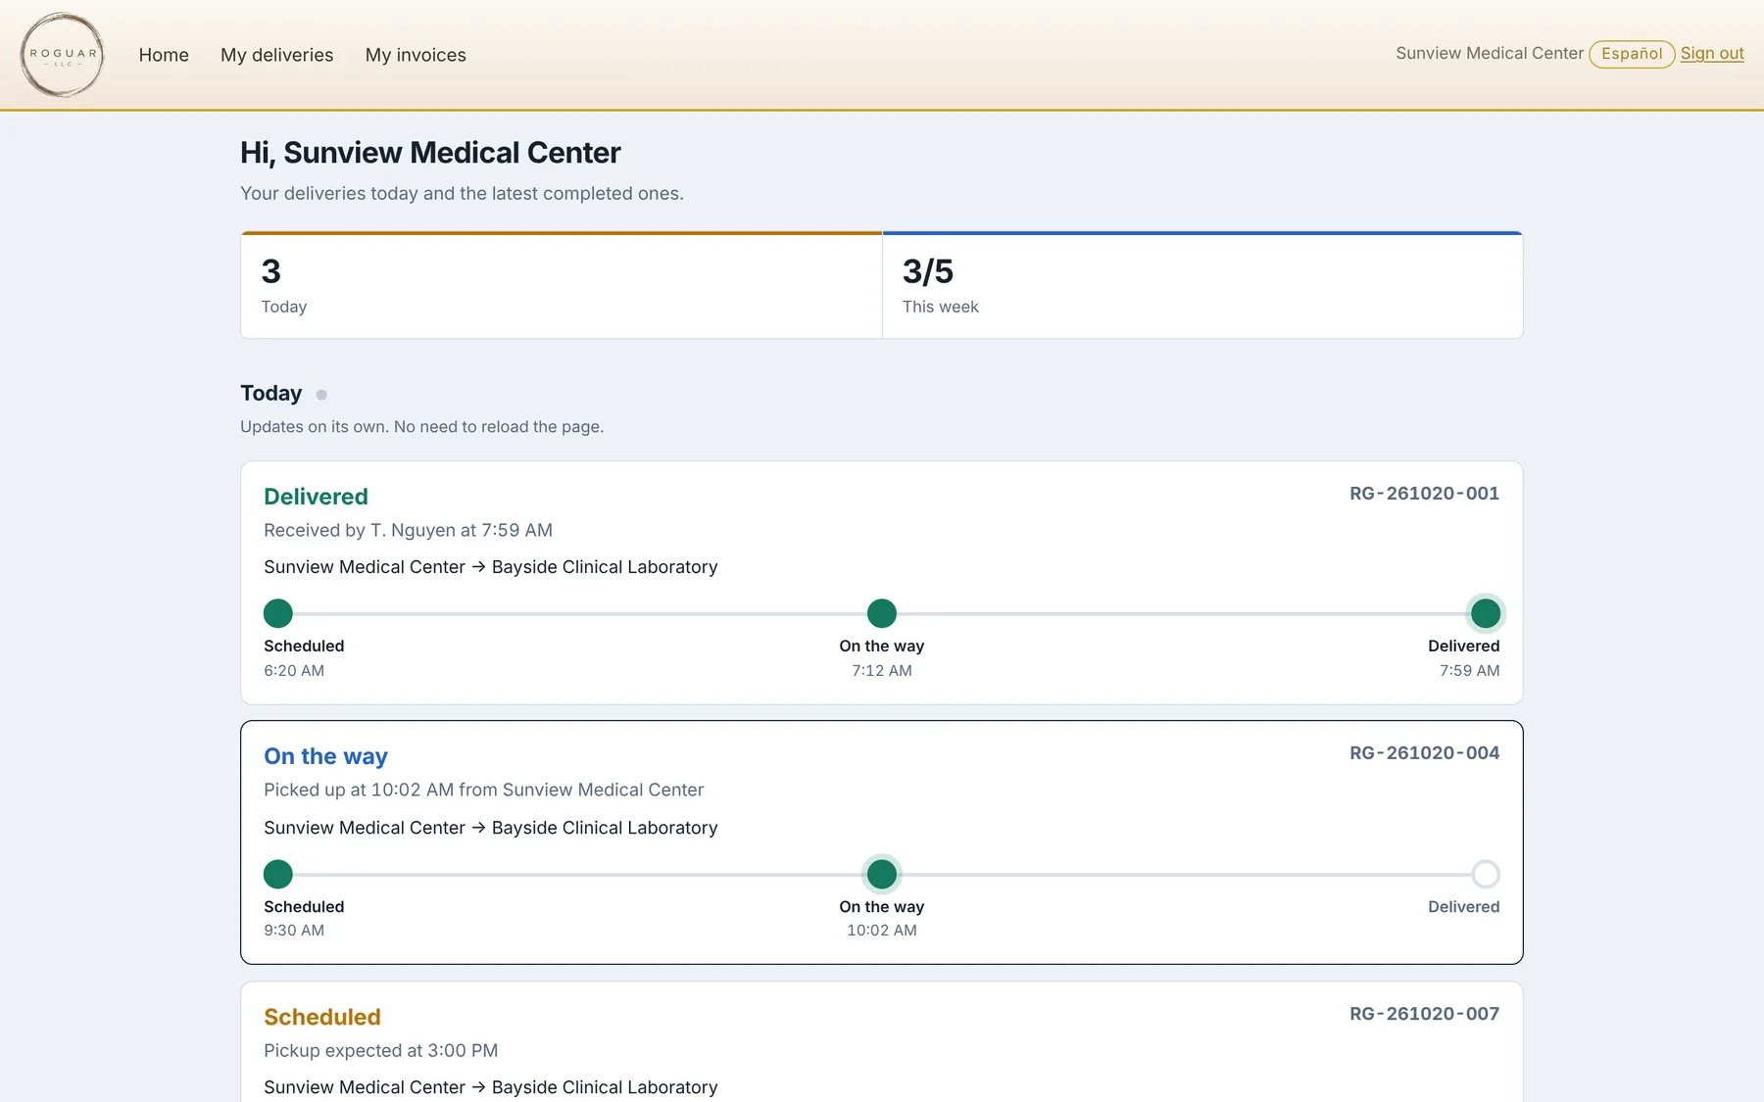The height and width of the screenshot is (1102, 1764).
Task: Click the account name Sunview Medical Center in header
Action: (1490, 53)
